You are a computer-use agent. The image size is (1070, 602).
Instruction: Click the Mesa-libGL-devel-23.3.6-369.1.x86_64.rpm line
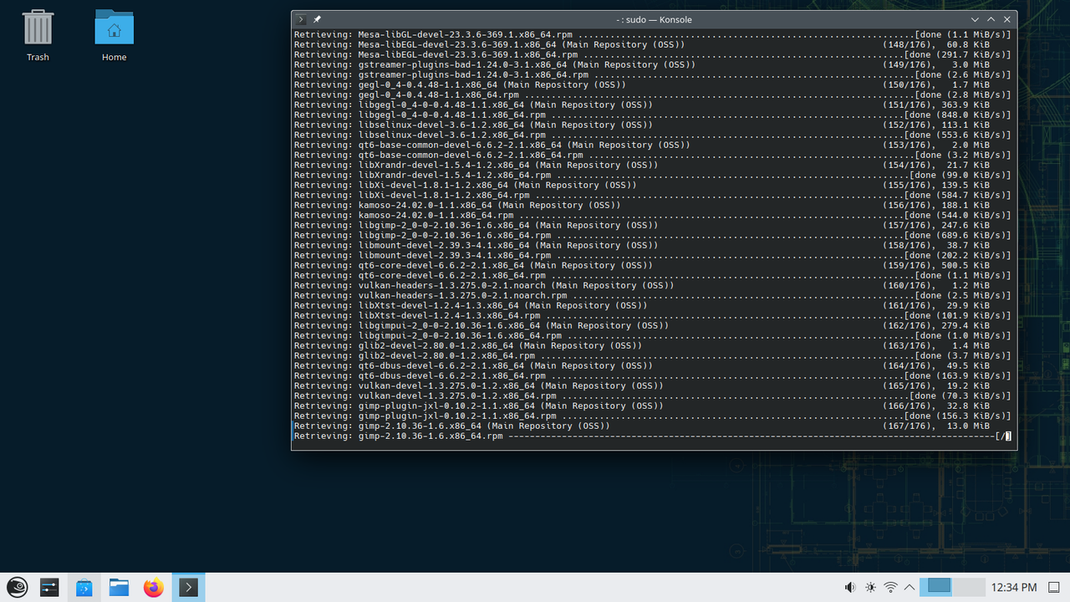(652, 34)
